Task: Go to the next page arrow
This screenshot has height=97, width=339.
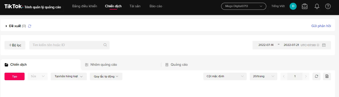Action: tap(306, 76)
